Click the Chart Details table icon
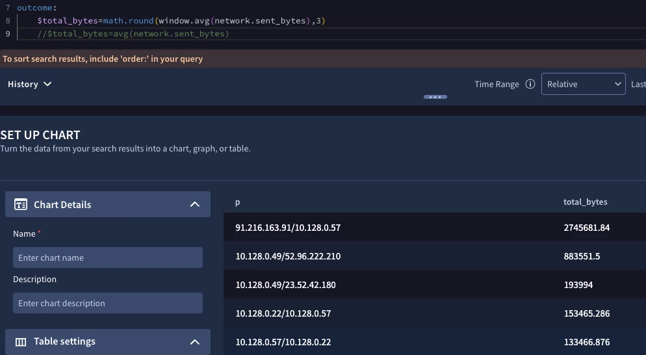This screenshot has width=646, height=355. (21, 205)
